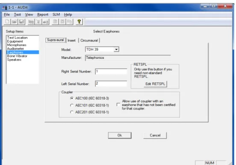Open the Model dropdown showing TDH 39
The image size is (236, 165).
[x=116, y=49]
